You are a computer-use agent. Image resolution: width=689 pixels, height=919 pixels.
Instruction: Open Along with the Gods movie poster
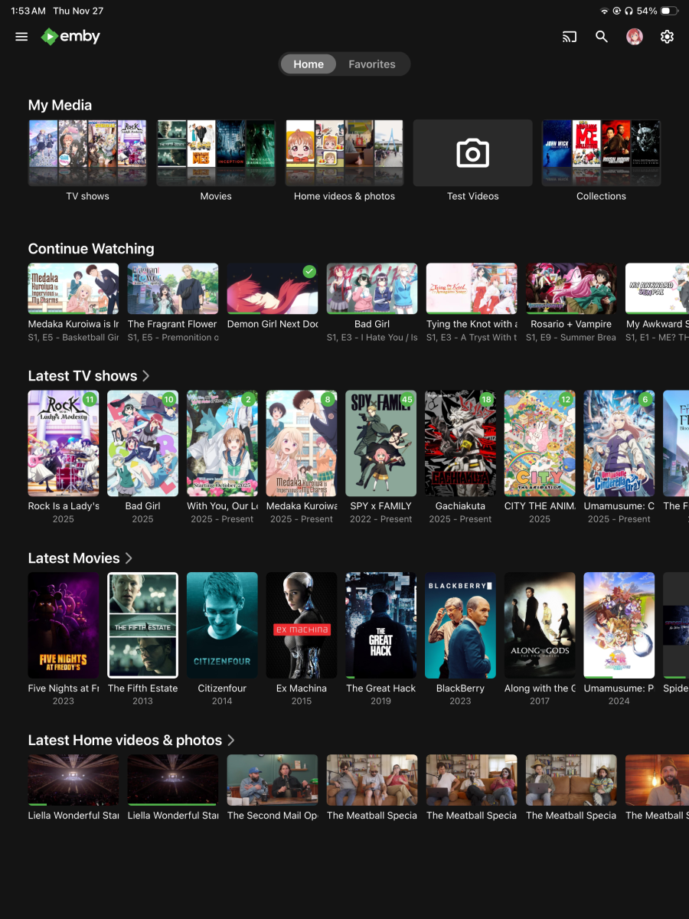540,625
